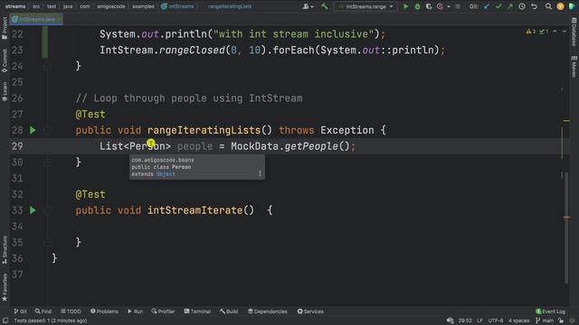Toggle tool window bars icon bottom-left
This screenshot has width=579, height=325.
[5, 320]
